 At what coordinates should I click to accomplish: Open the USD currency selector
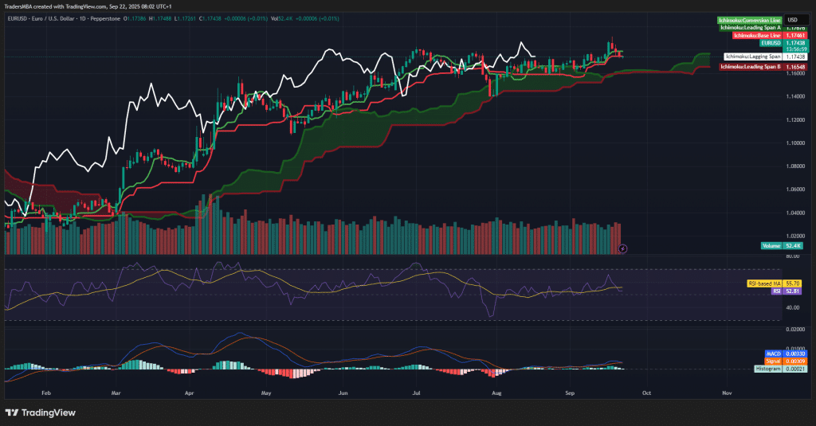(793, 20)
